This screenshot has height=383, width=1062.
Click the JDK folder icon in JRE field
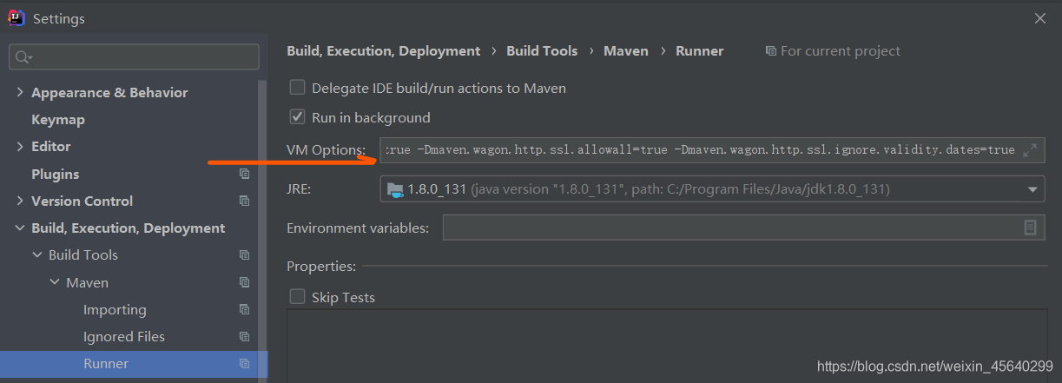tap(394, 189)
